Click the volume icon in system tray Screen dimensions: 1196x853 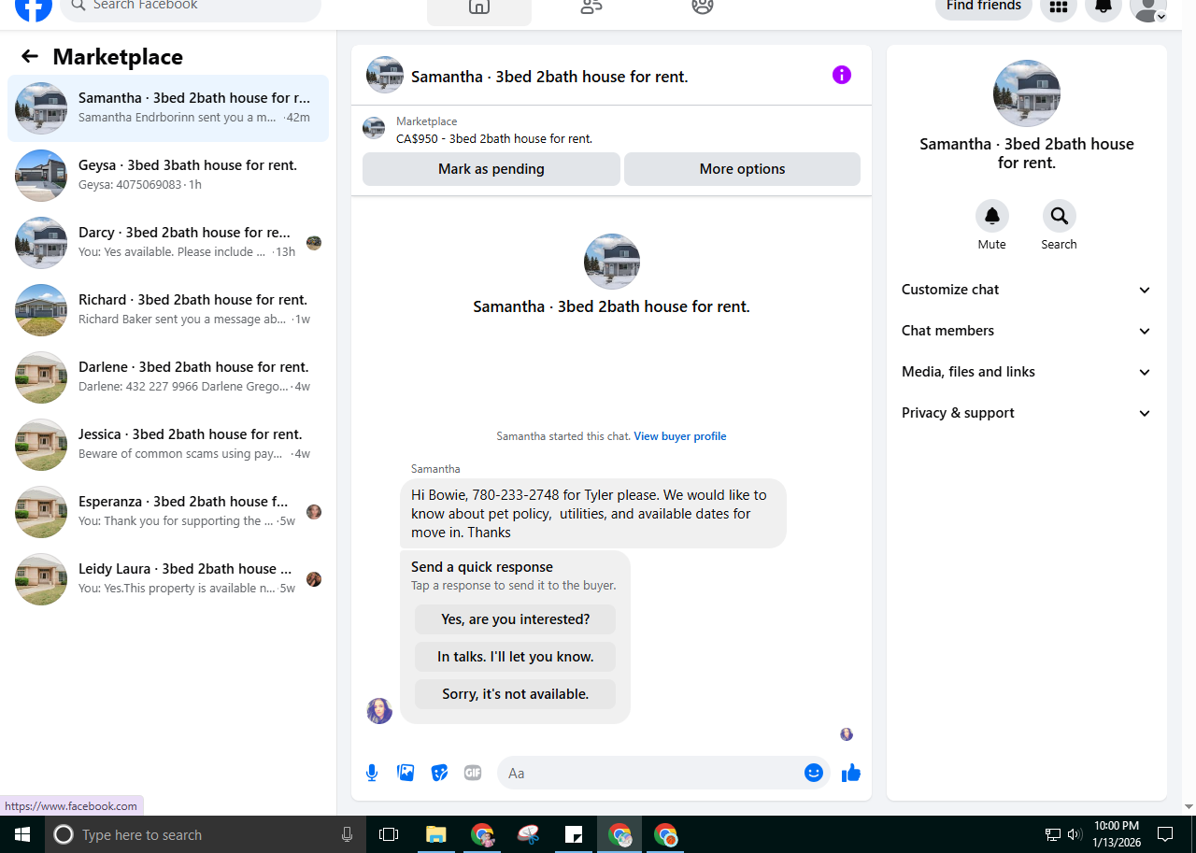[1075, 834]
